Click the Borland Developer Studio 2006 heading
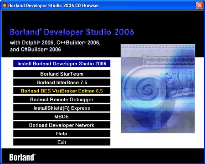205x164 pixels. (x=72, y=32)
